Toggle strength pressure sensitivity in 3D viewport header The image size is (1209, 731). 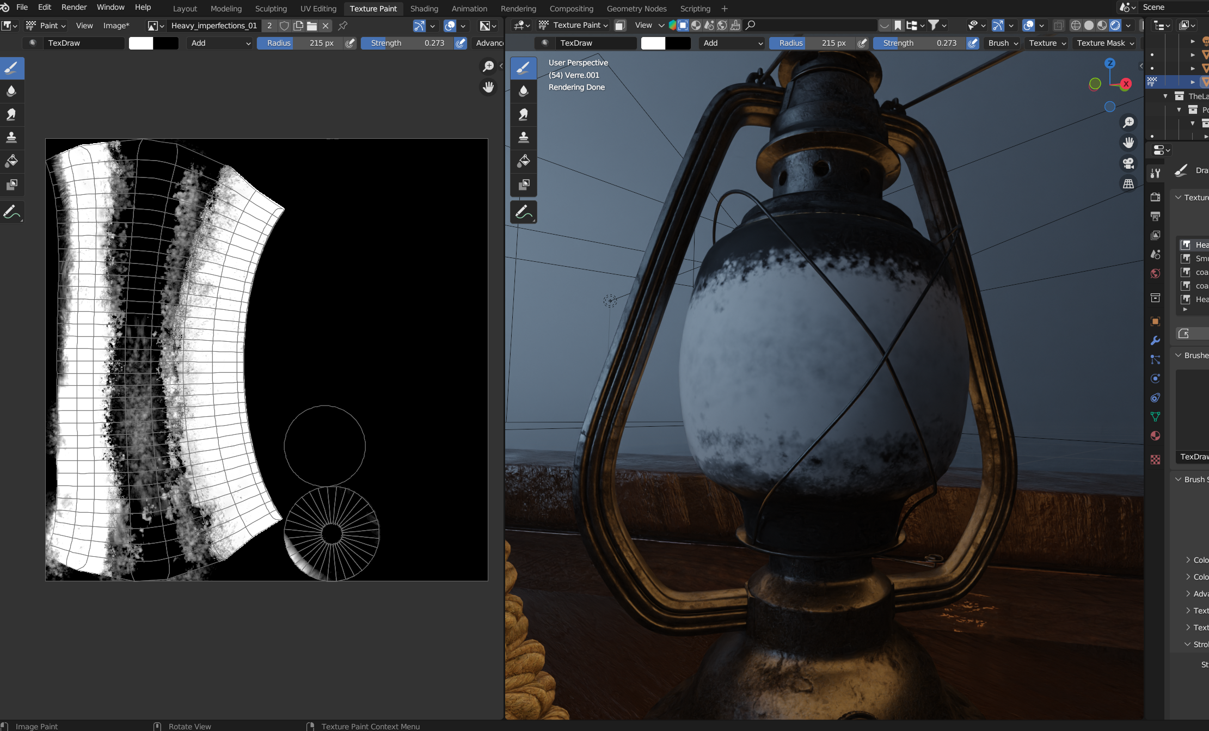tap(973, 43)
